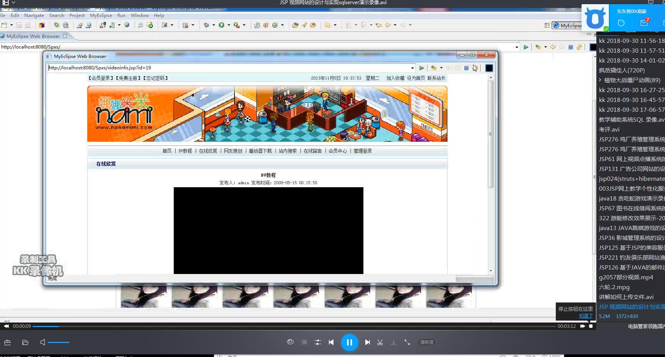Click the green Run toolbar icon
This screenshot has height=357, width=665.
tap(222, 25)
